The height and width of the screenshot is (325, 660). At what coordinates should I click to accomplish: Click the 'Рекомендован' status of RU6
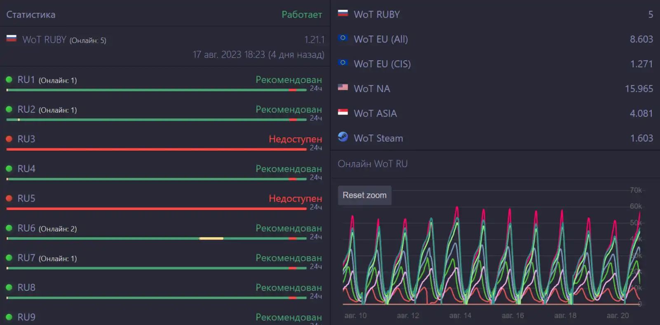(x=289, y=228)
